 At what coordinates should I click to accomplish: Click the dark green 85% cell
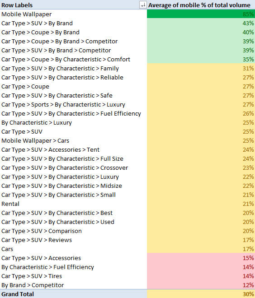(x=201, y=14)
